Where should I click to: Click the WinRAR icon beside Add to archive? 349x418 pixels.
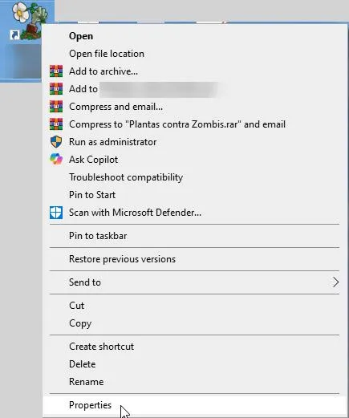(x=56, y=71)
